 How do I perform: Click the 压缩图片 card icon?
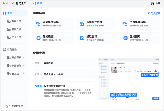[125, 38]
